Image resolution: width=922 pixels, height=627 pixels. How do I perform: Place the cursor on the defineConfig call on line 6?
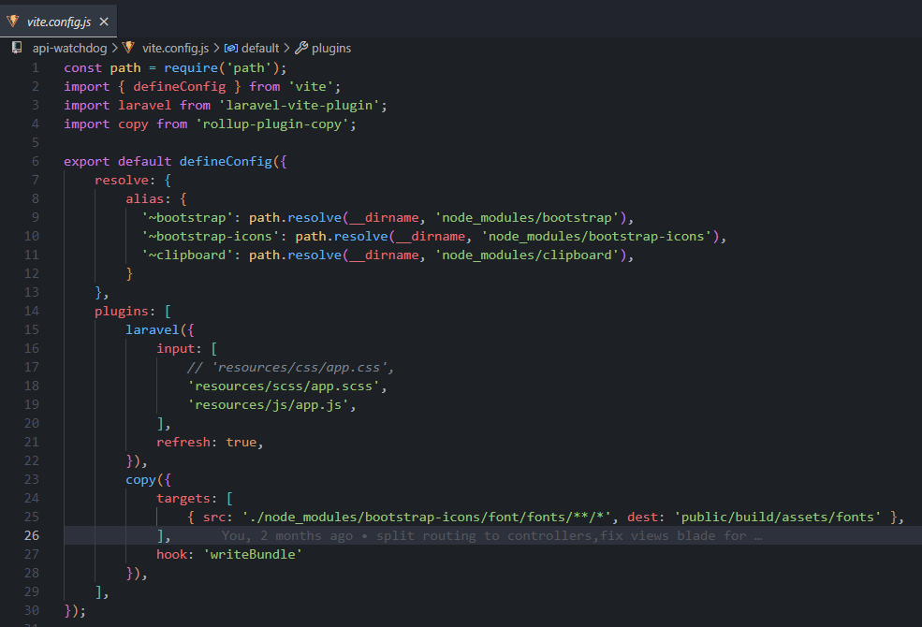[x=225, y=161]
